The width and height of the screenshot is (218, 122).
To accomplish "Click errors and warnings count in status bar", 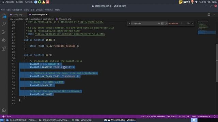I will 6,117.
